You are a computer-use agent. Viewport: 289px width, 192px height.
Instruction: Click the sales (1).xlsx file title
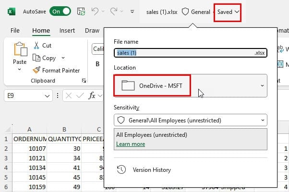click(162, 12)
